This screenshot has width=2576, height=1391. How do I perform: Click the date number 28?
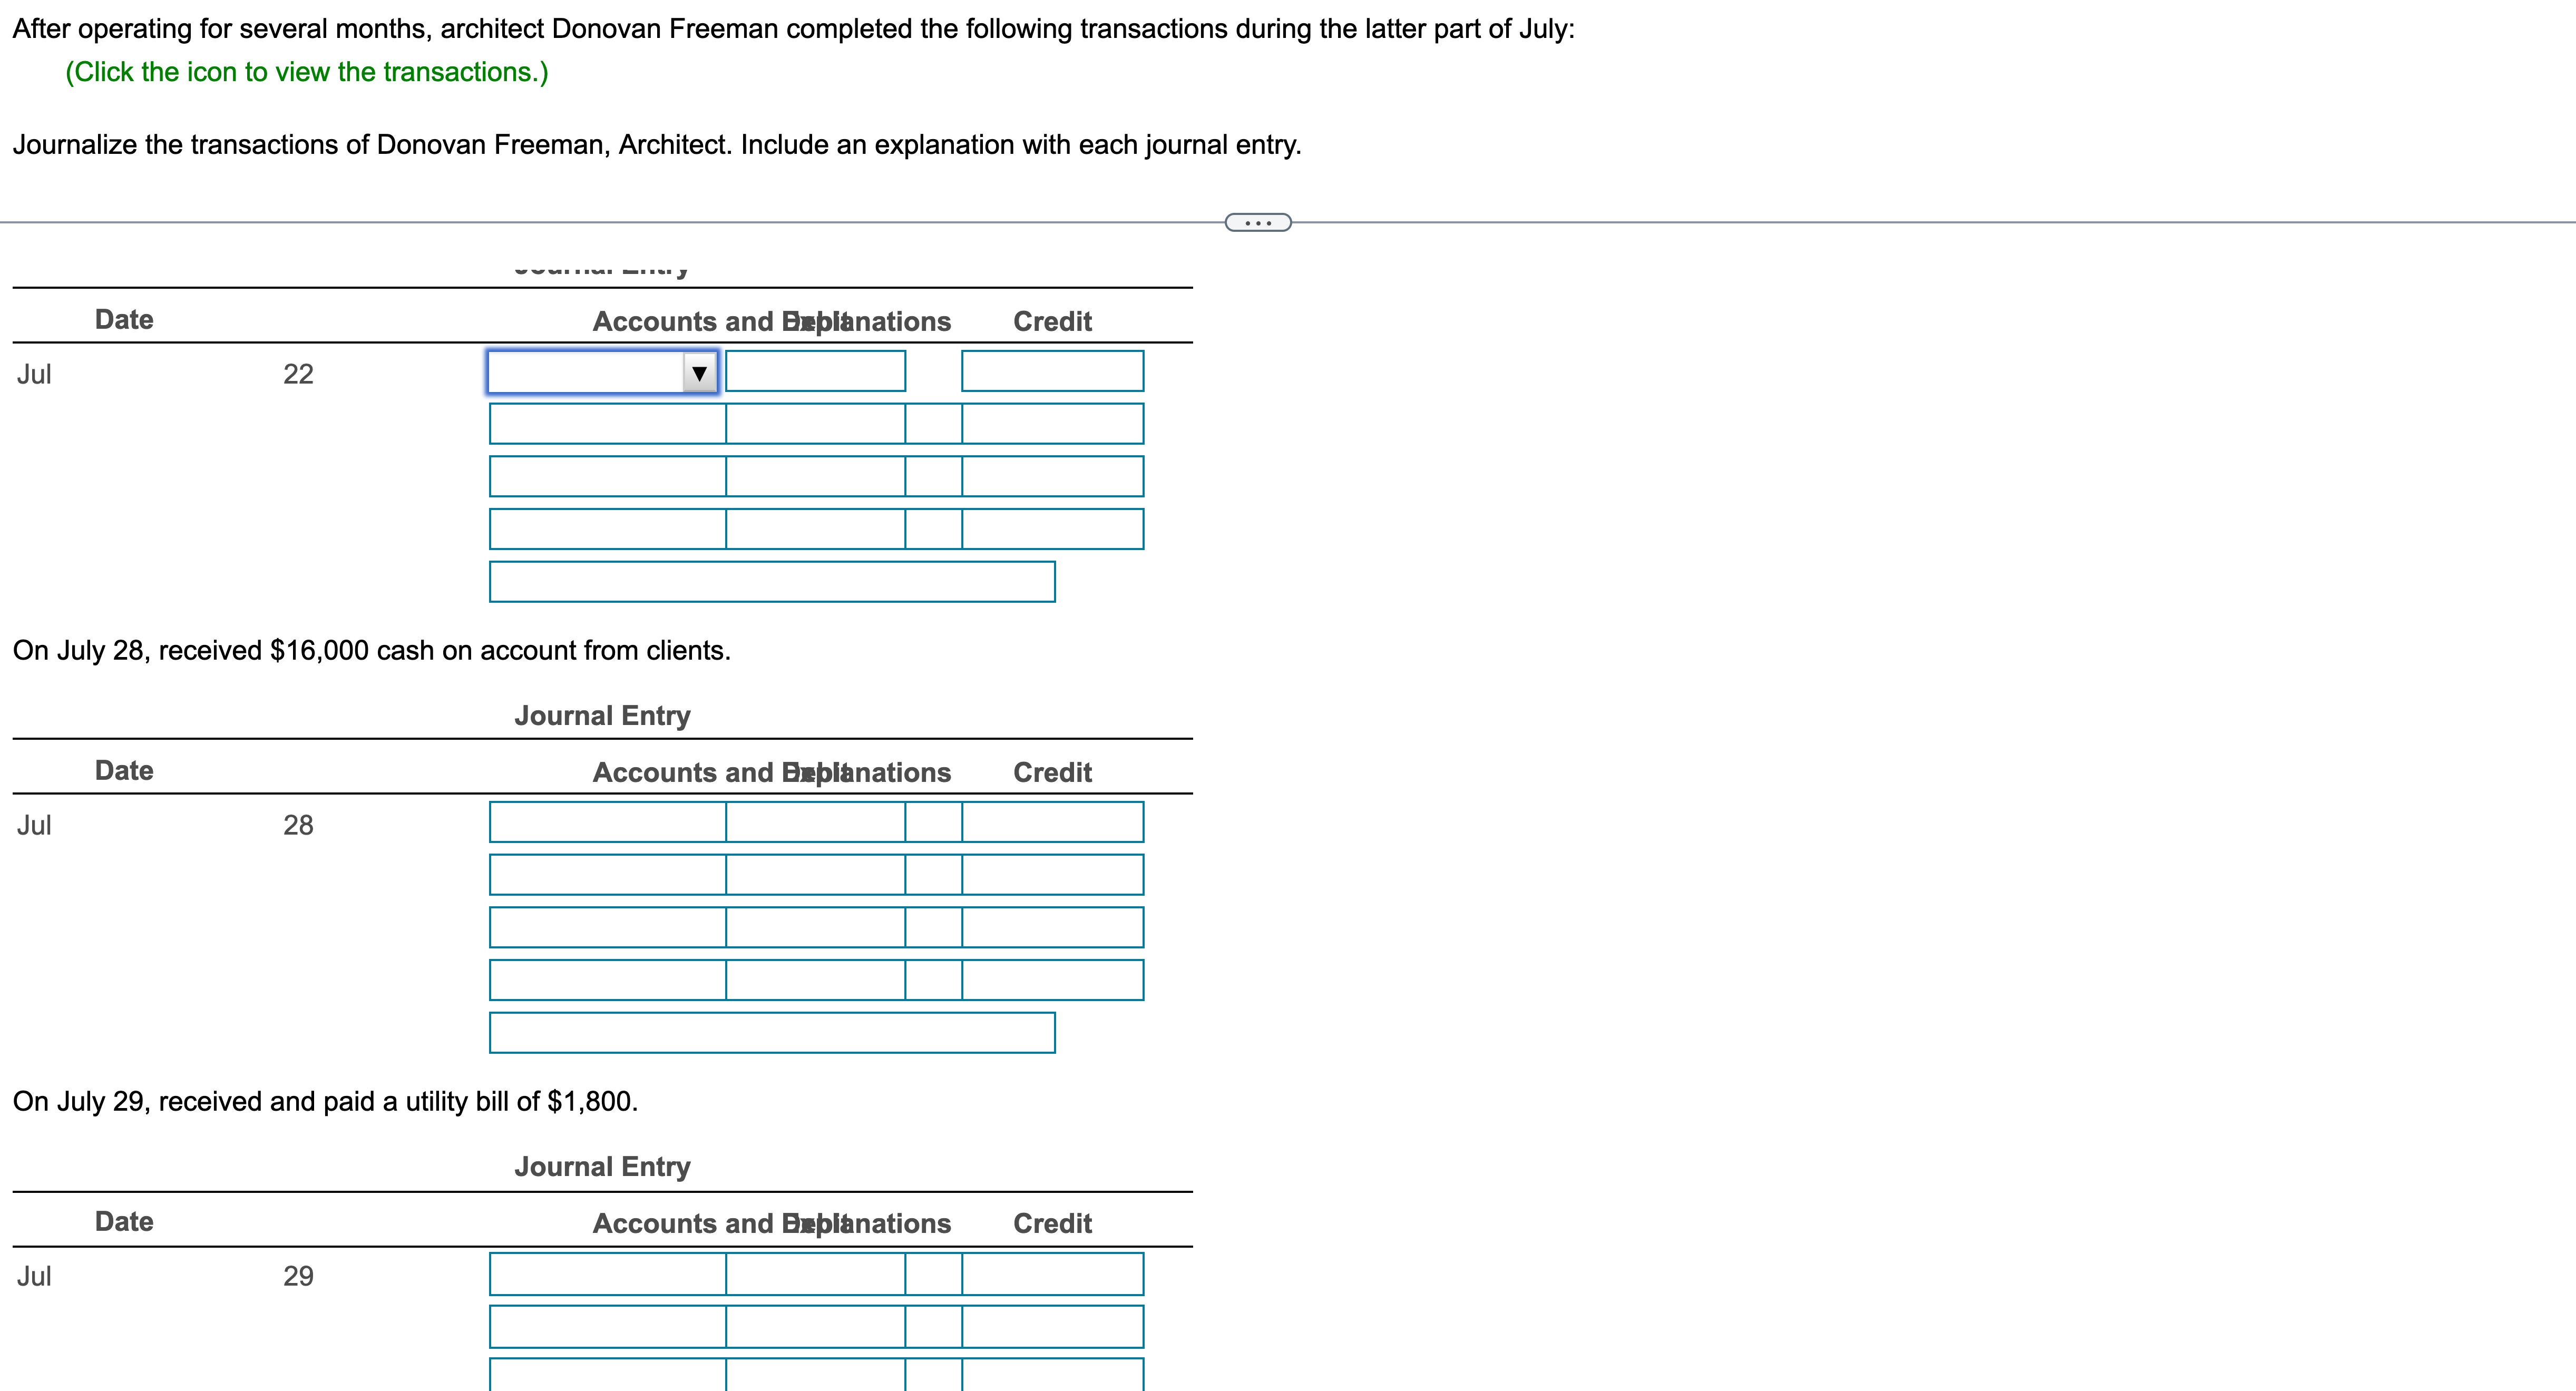click(x=298, y=825)
